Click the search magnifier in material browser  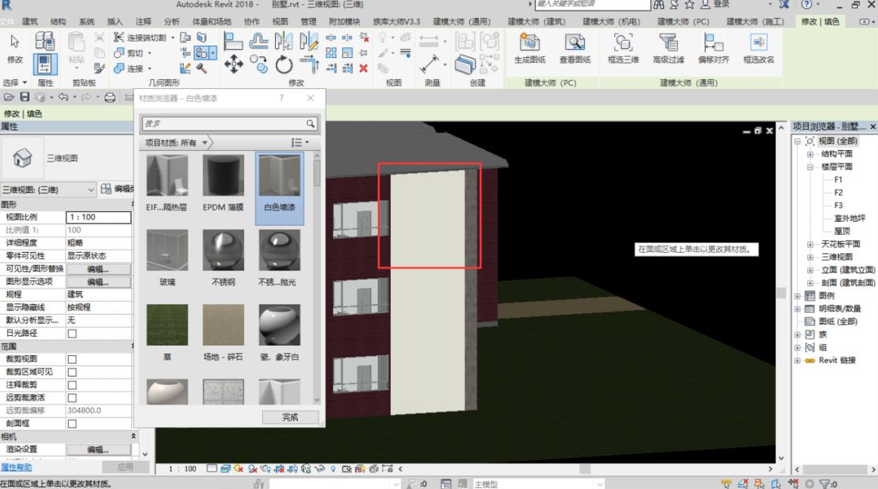coord(310,124)
